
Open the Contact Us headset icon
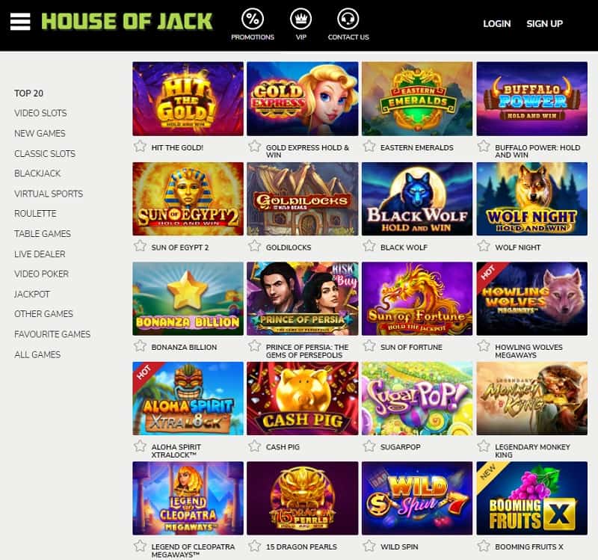pos(348,19)
